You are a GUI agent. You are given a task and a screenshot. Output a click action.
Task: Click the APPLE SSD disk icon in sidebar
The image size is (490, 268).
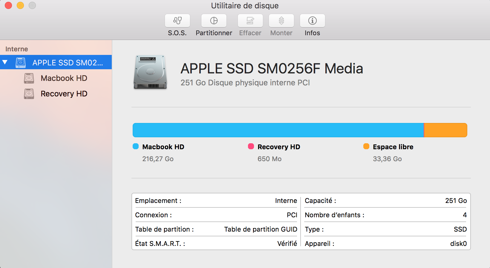coord(21,62)
